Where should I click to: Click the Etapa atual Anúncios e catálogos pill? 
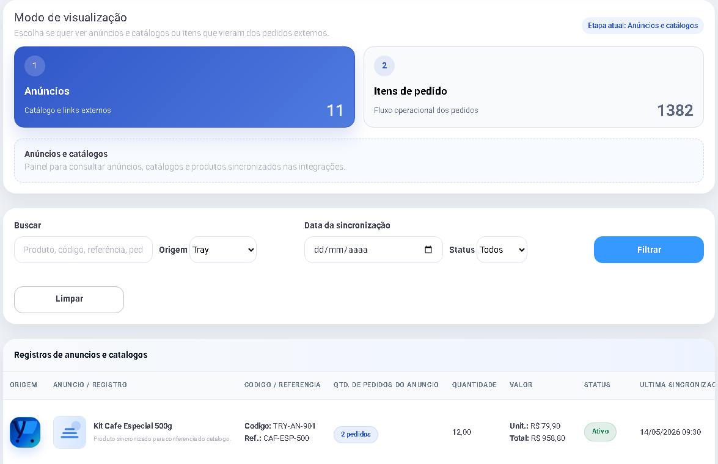[642, 26]
